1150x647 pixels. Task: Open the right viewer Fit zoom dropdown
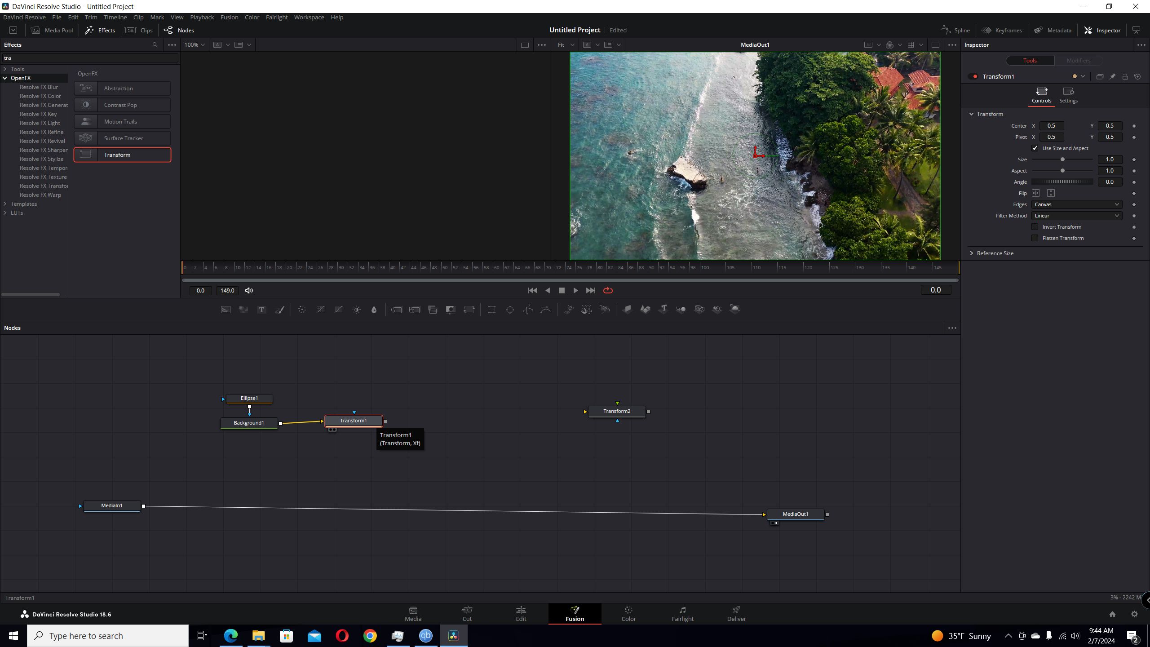(566, 45)
